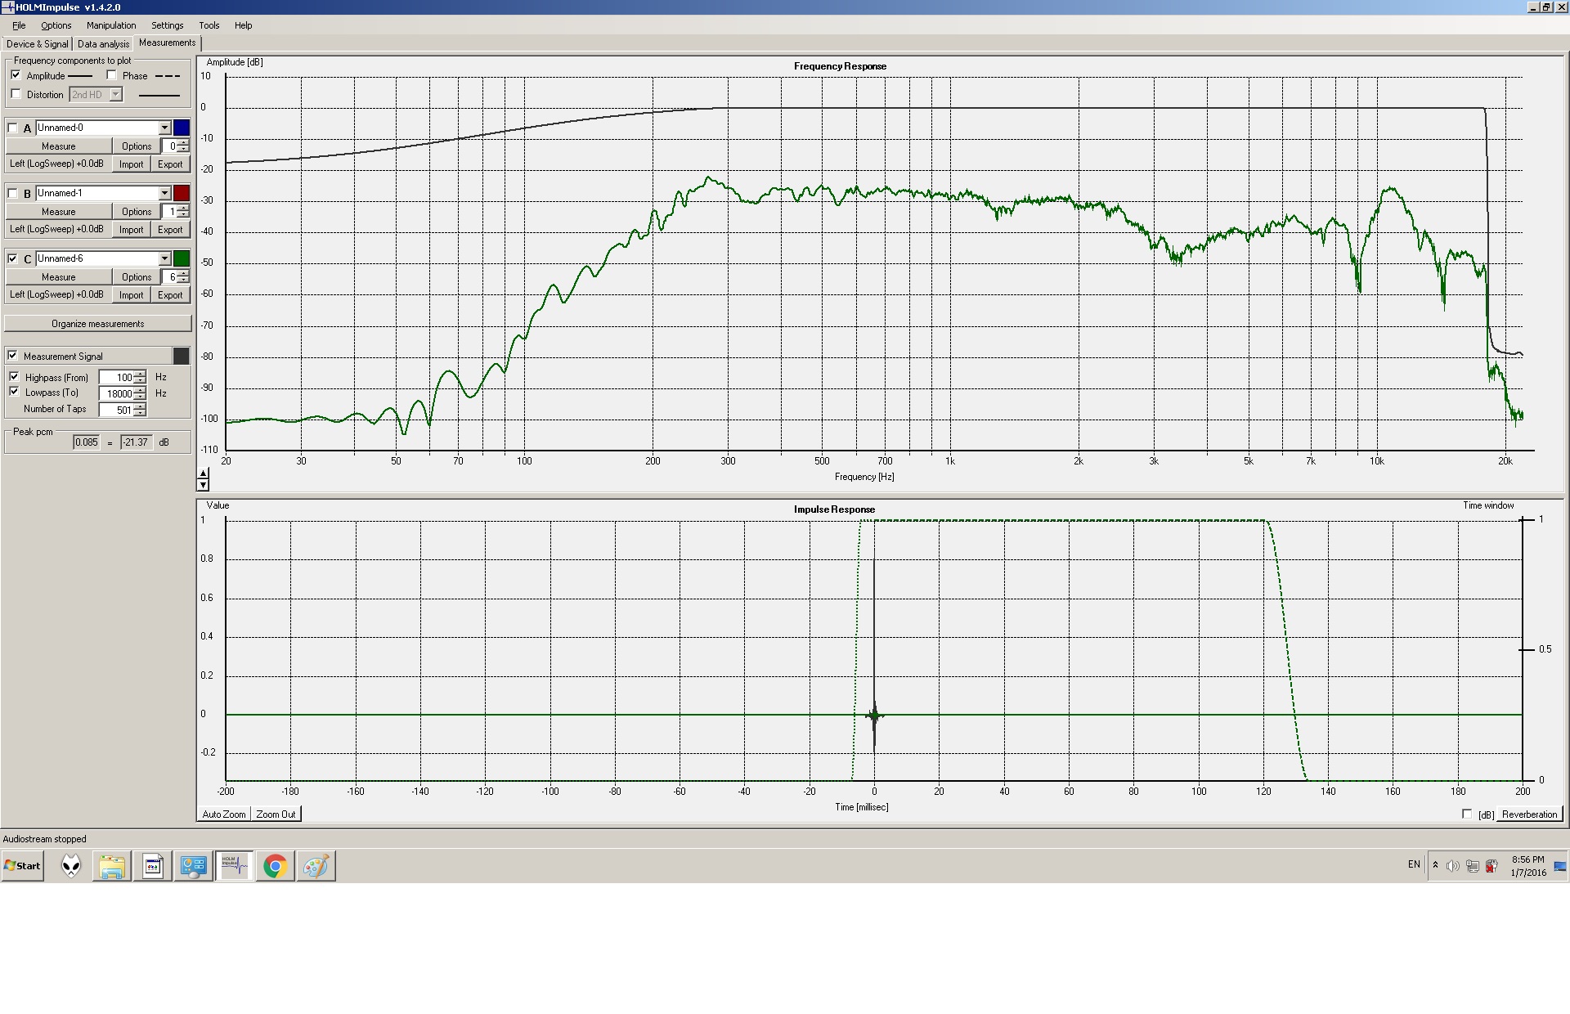
Task: Click the EN language indicator
Action: point(1414,864)
